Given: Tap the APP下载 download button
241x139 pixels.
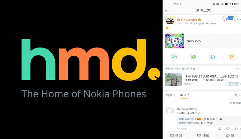Looking at the screenshot, I should (x=234, y=84).
